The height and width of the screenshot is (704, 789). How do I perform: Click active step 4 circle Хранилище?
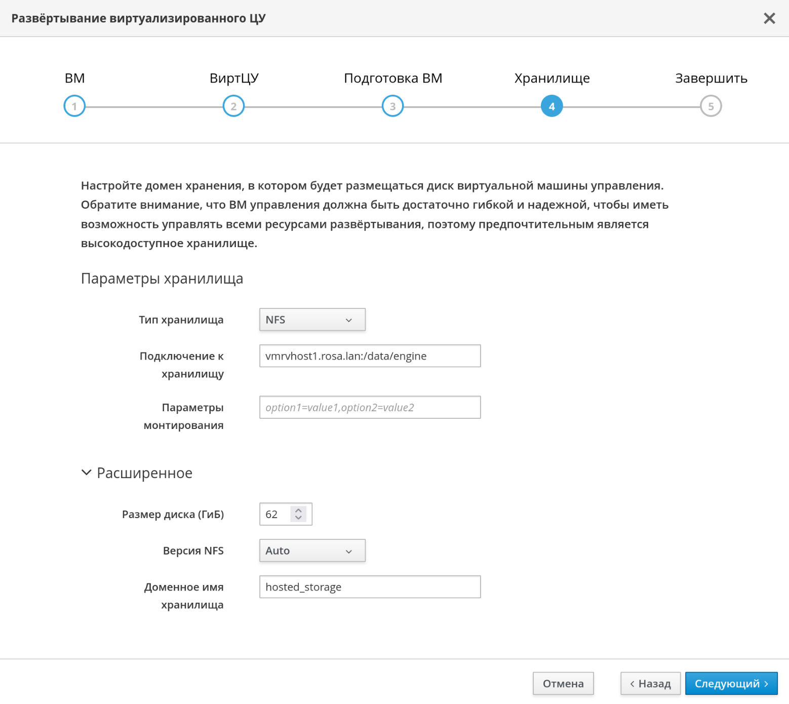[551, 106]
